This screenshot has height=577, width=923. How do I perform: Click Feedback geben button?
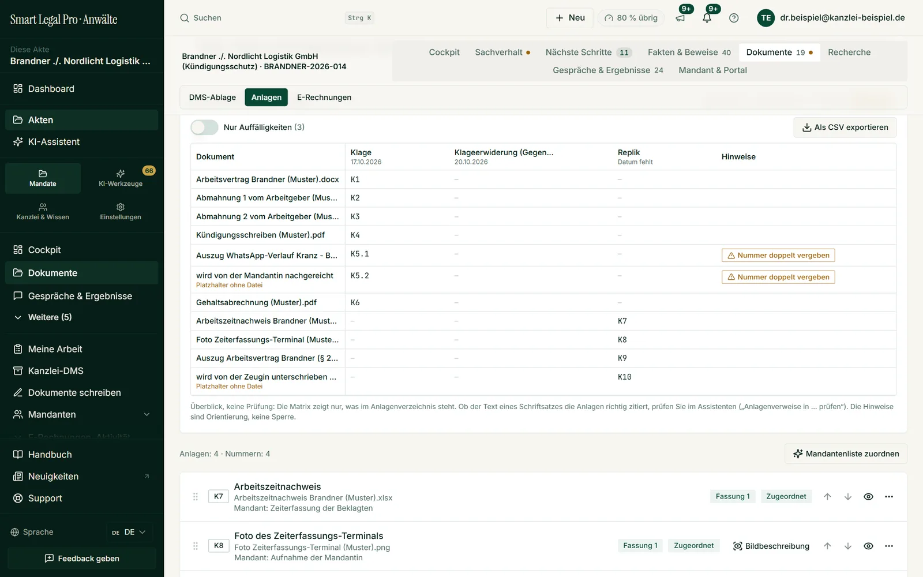point(82,559)
